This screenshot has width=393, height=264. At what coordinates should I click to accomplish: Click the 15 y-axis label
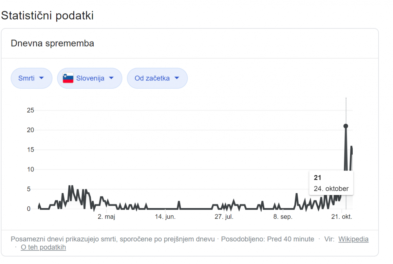pos(30,150)
